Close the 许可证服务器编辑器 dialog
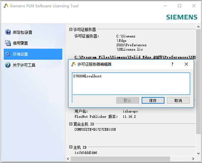The width and height of the screenshot is (202, 163). (186, 64)
